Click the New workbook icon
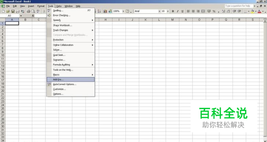Screen dimensions: 267x142 point(3,11)
